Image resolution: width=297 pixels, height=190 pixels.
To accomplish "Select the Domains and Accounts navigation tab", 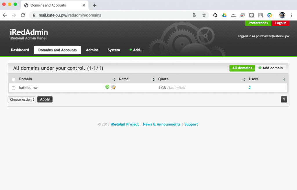I will [57, 50].
